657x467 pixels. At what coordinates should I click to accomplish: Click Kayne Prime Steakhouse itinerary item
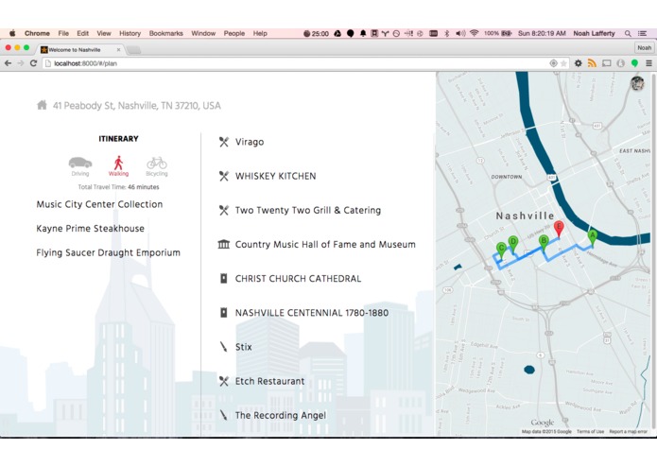click(90, 228)
